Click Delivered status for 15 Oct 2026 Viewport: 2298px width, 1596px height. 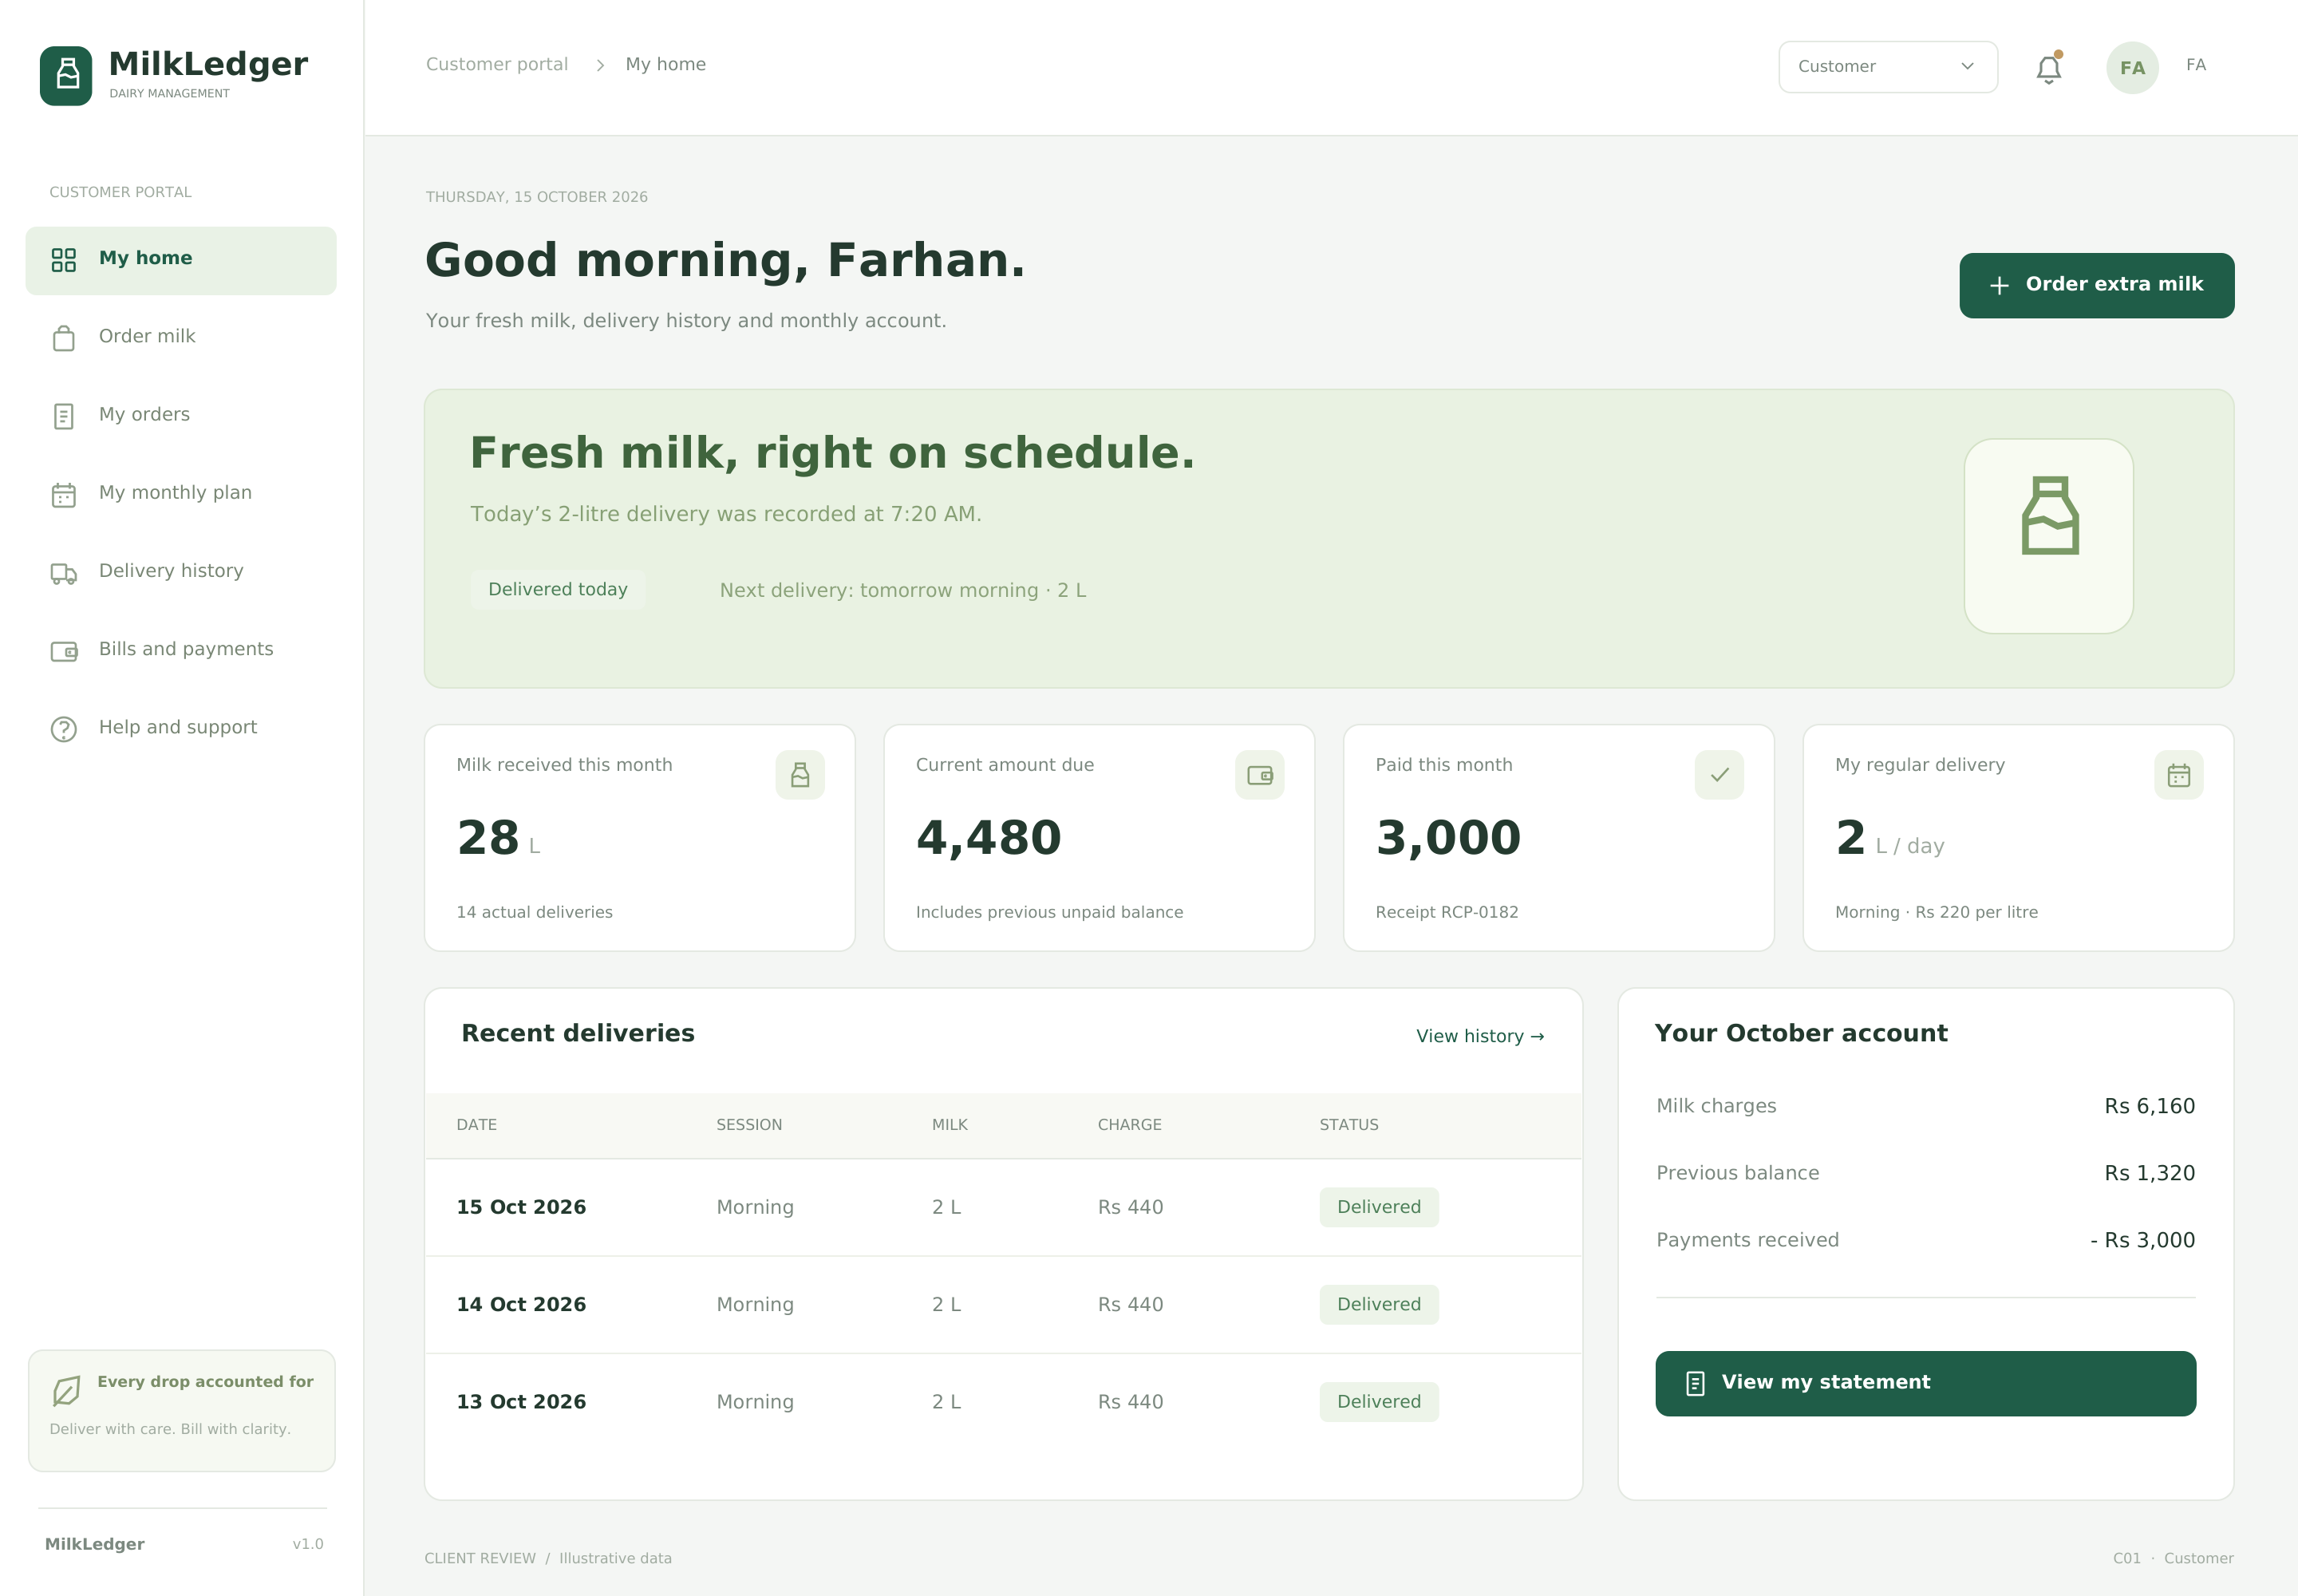pos(1379,1207)
